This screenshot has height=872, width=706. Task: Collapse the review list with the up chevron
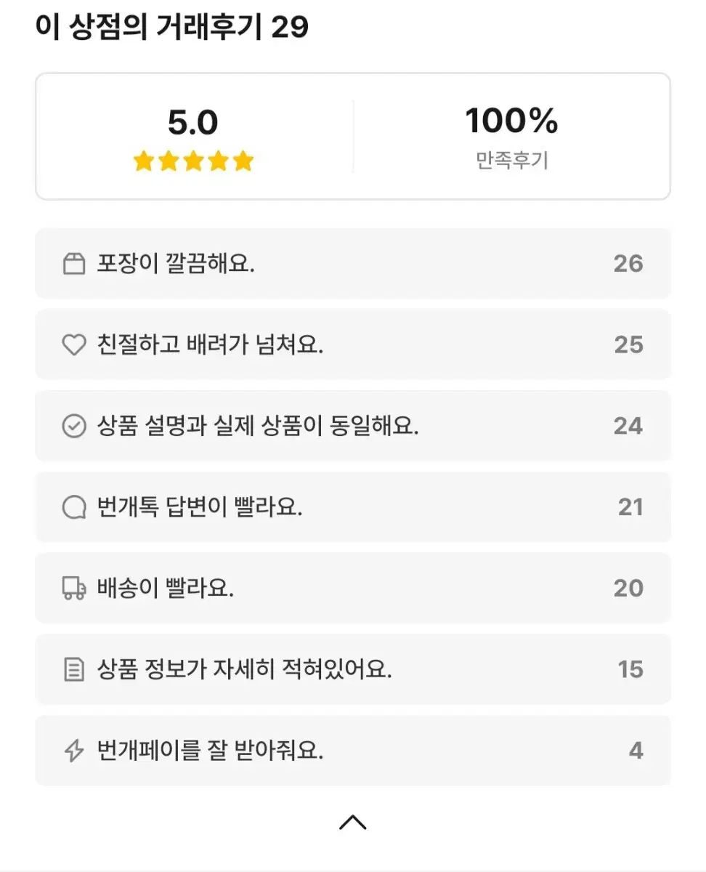click(353, 823)
